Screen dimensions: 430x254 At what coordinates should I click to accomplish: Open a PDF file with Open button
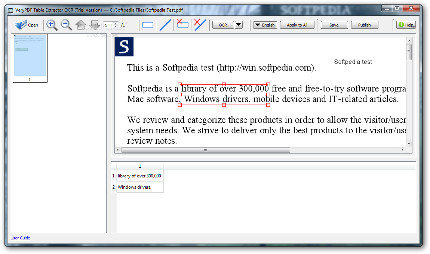pos(26,25)
